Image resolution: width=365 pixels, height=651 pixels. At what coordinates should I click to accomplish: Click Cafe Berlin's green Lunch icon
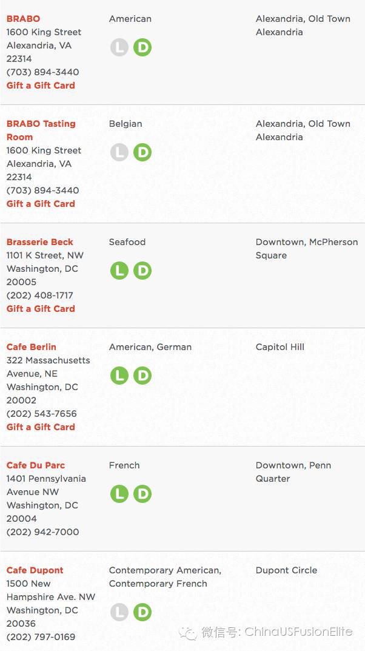119,376
